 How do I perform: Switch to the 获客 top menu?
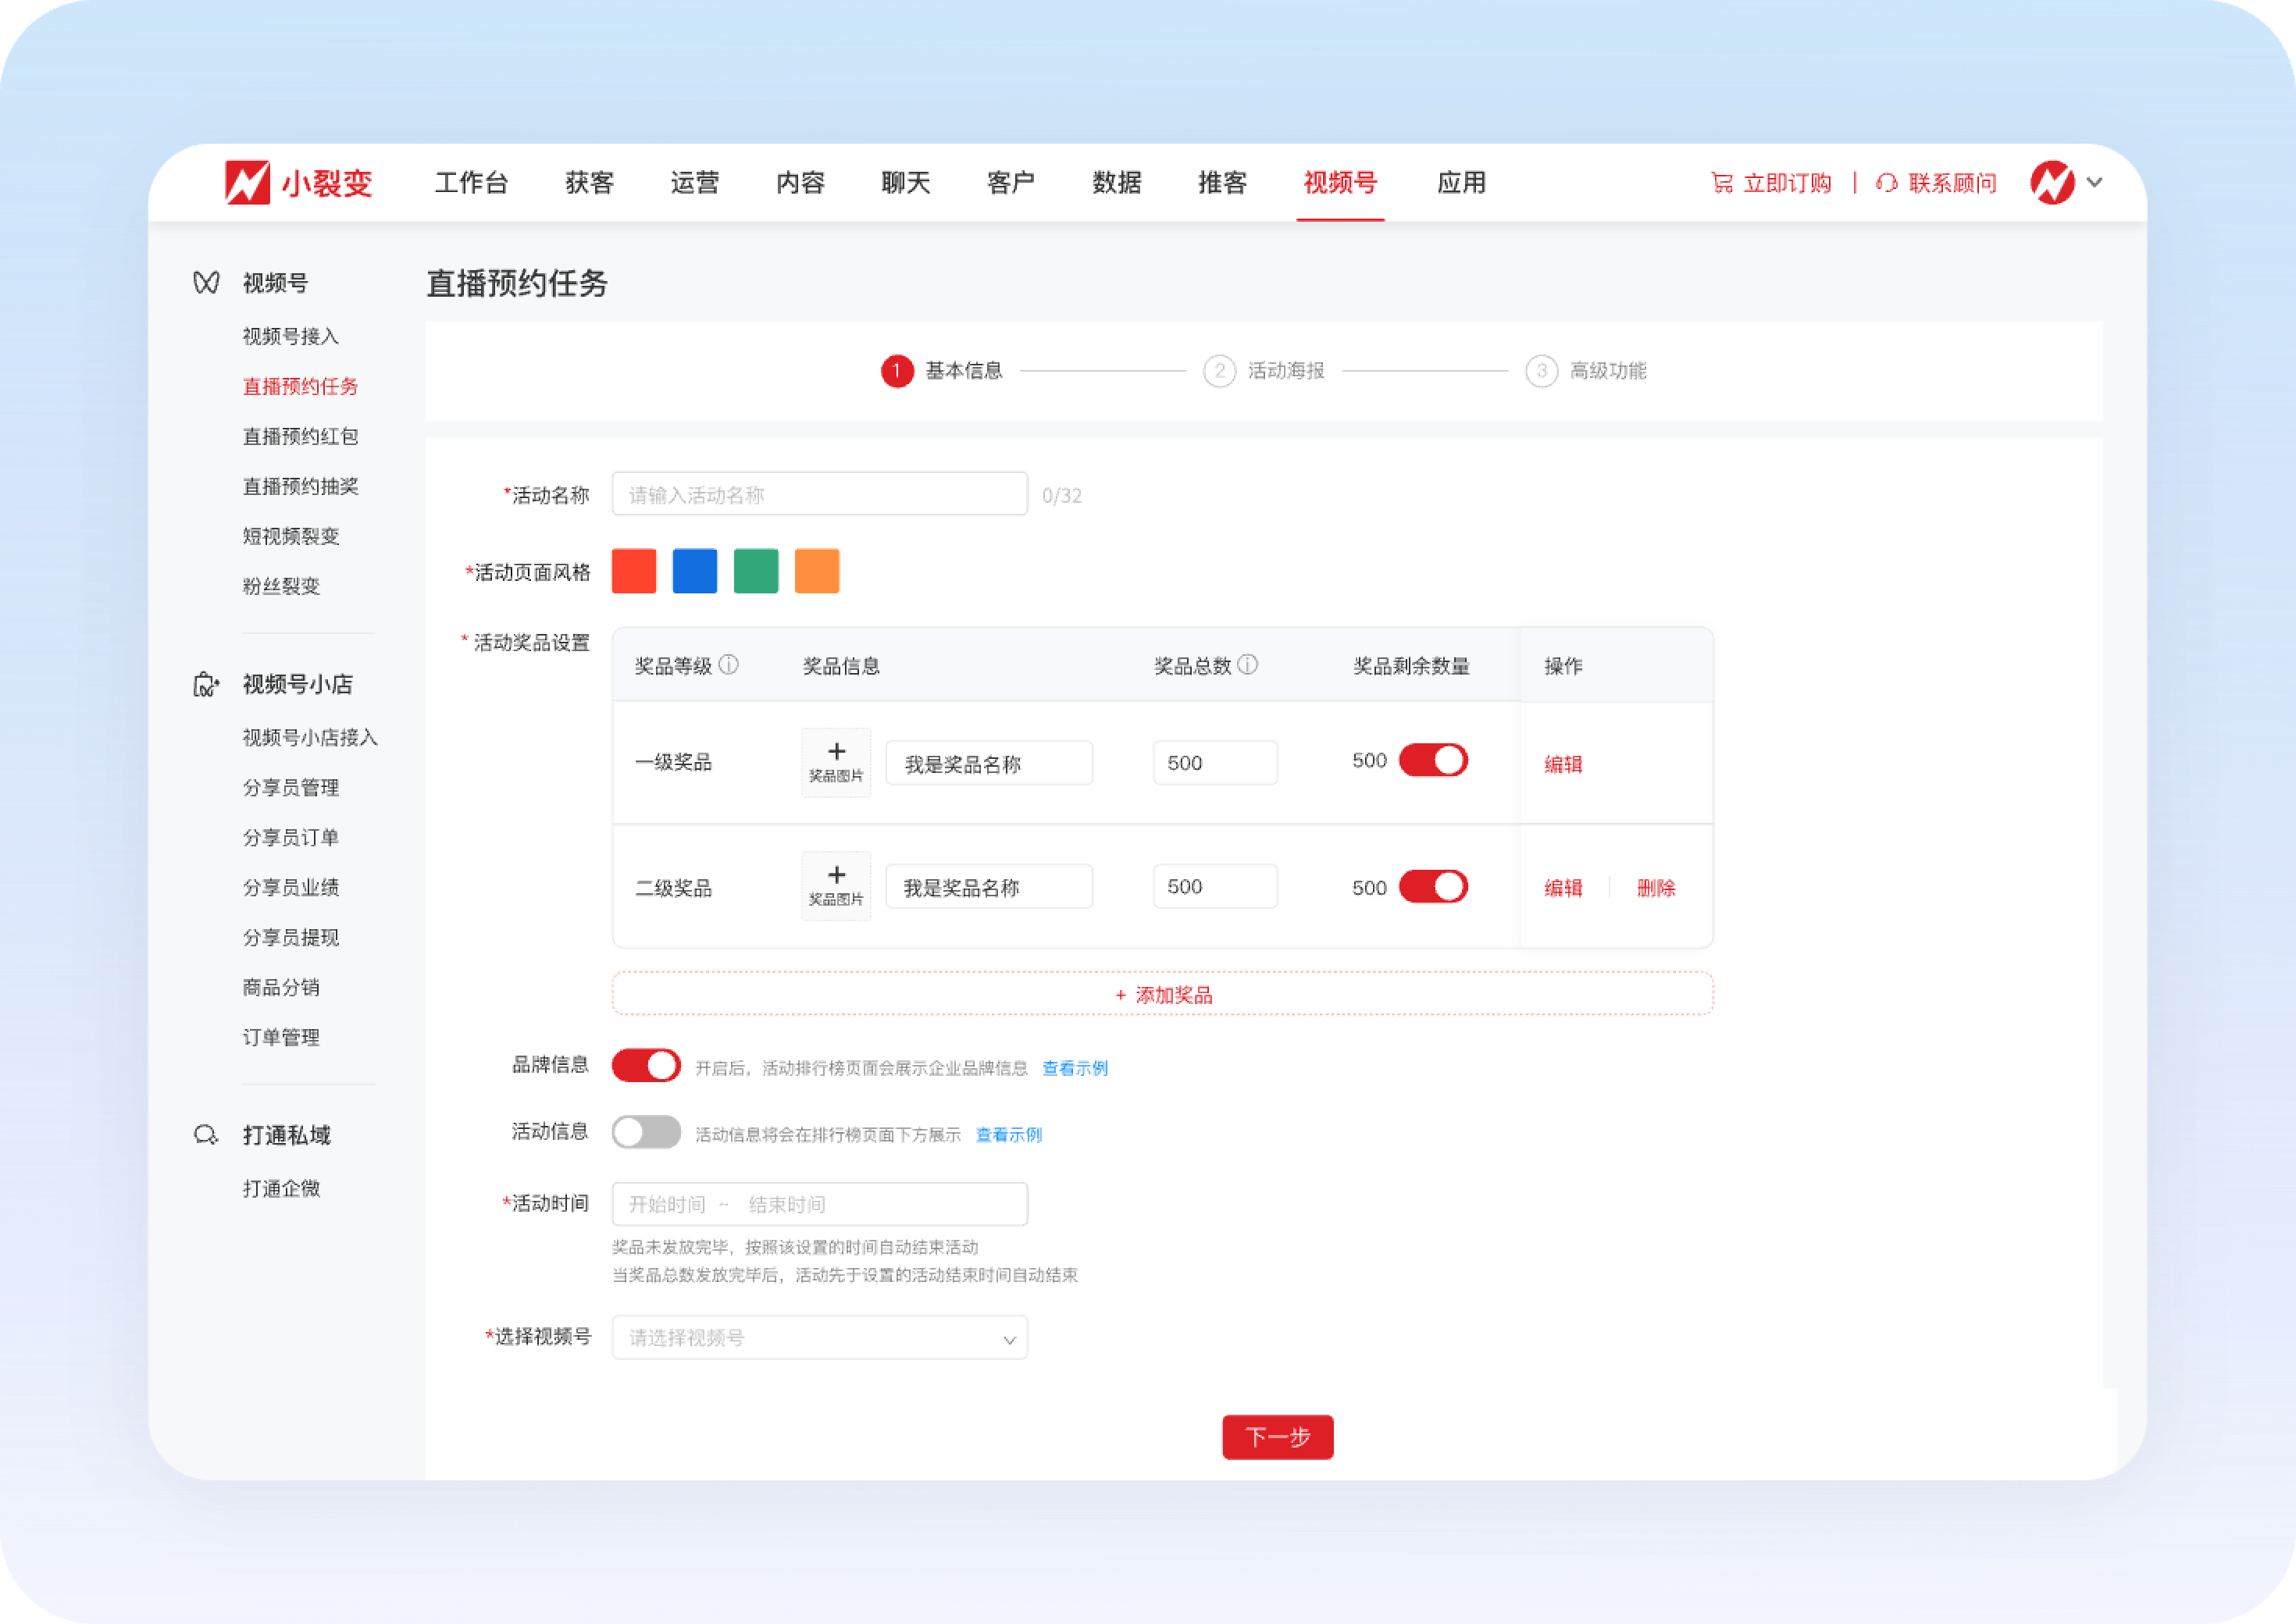(x=589, y=183)
